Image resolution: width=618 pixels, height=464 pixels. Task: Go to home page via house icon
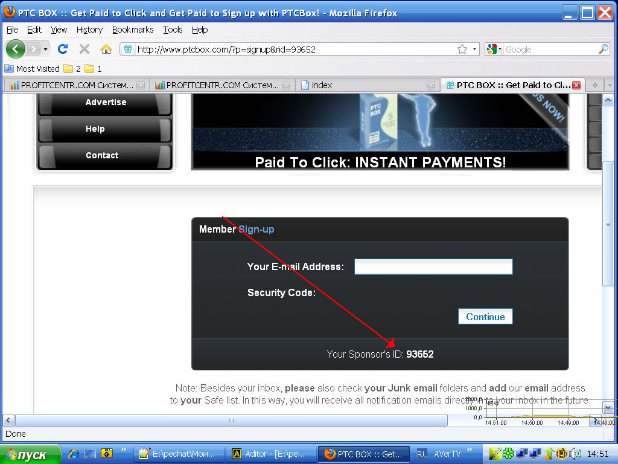coord(106,49)
